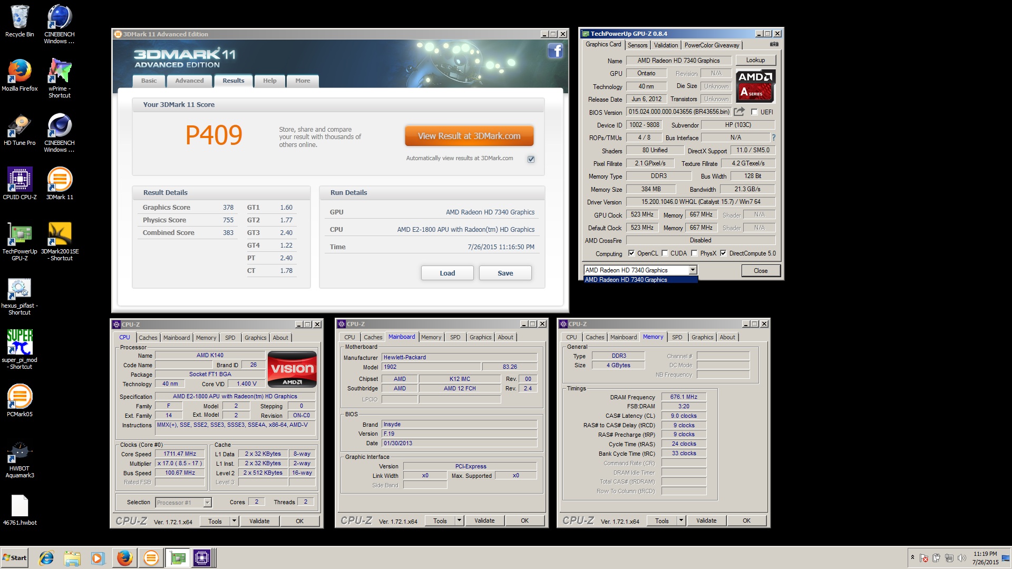Click the Close button in GPU-Z
This screenshot has height=569, width=1012.
(760, 271)
